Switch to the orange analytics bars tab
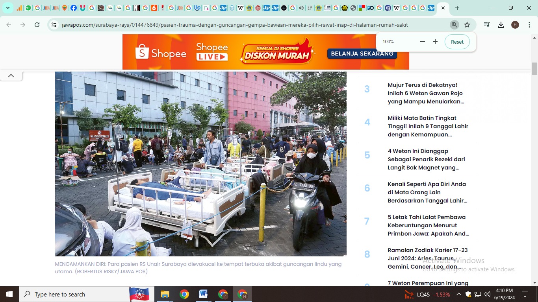This screenshot has height=302, width=538. click(x=19, y=8)
